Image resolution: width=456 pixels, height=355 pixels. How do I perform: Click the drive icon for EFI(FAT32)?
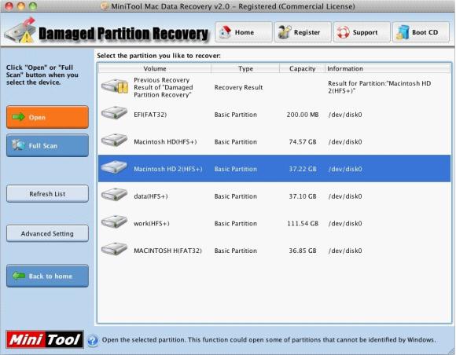point(114,113)
